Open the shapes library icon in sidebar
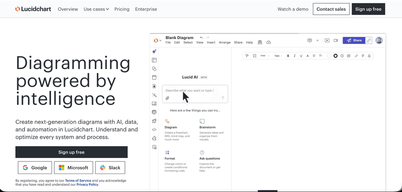402x192 pixels. [154, 69]
